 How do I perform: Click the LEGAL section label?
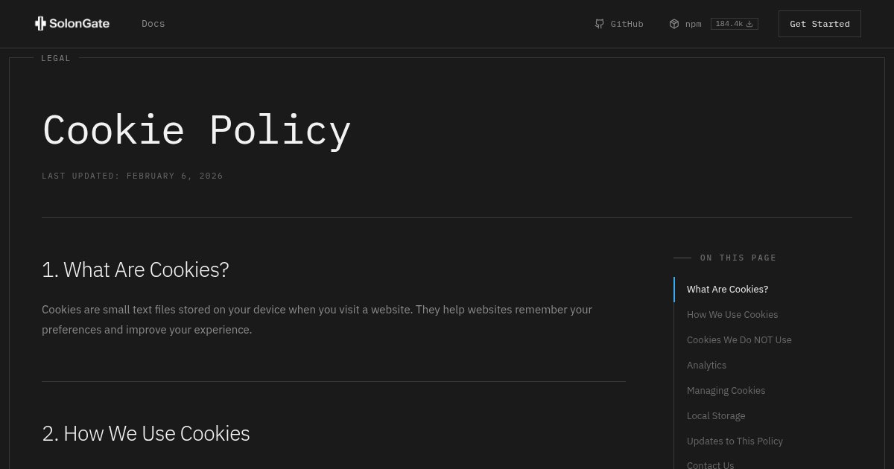pyautogui.click(x=56, y=58)
